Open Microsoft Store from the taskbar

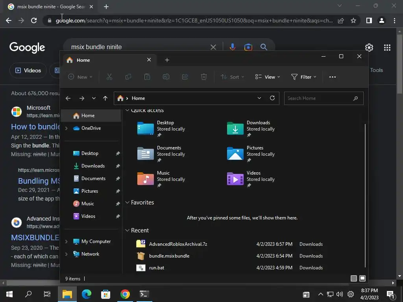click(105, 294)
